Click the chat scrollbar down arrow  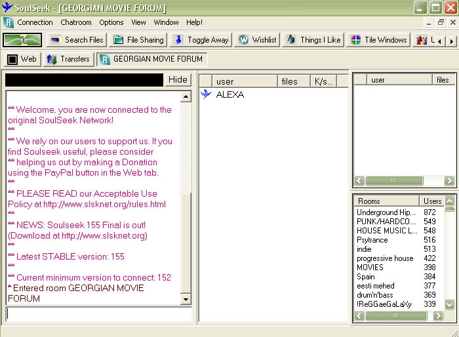point(186,300)
